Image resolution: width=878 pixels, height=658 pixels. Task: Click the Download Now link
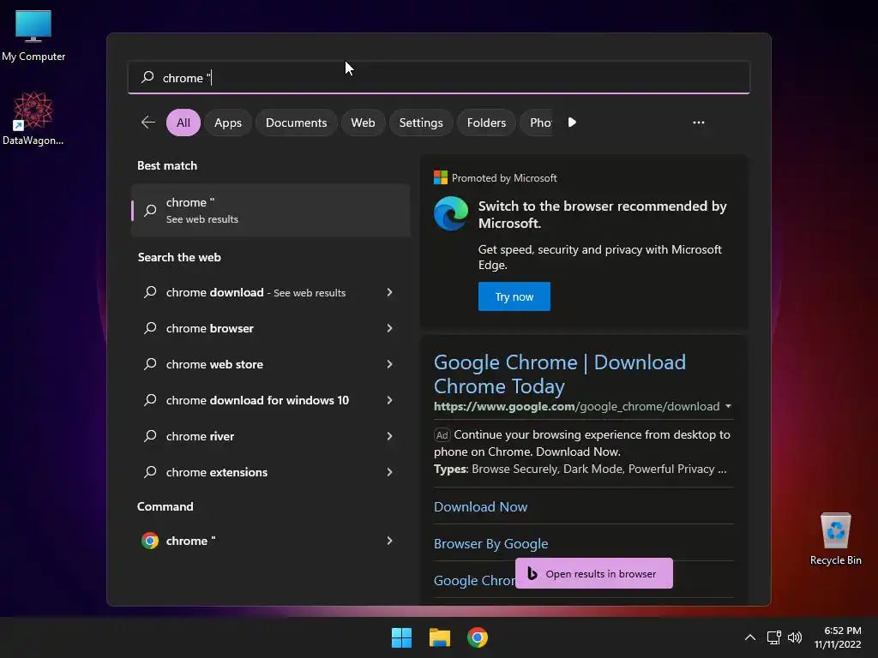pos(480,507)
